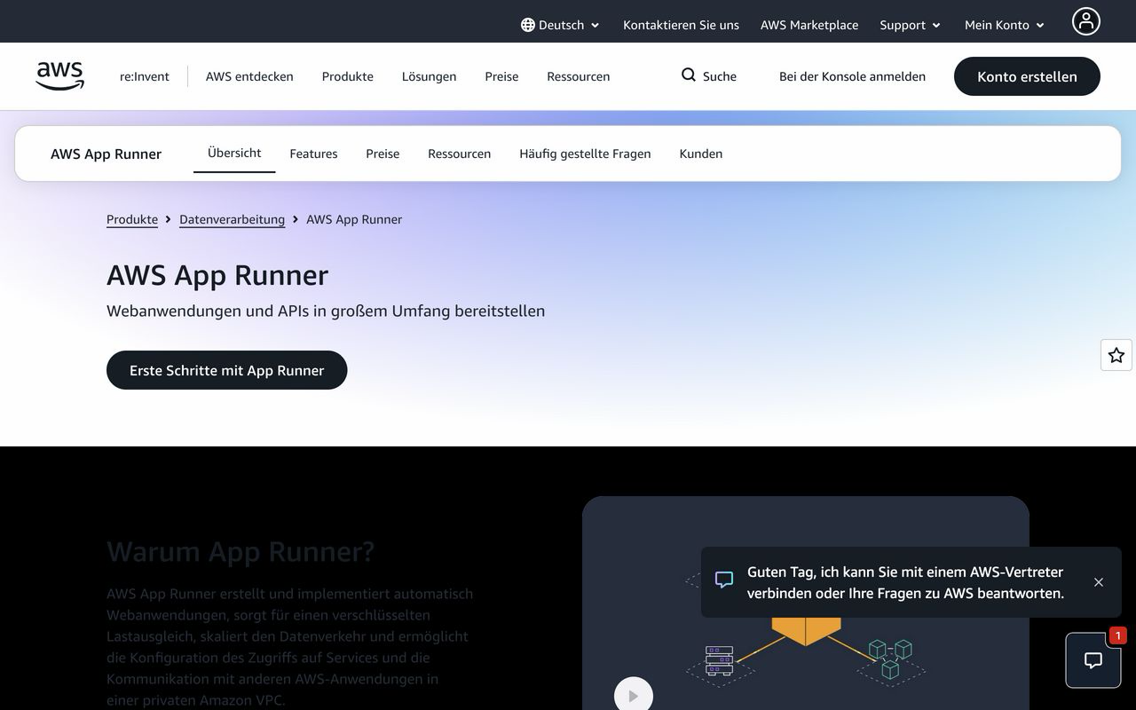Click the chat notification message text
The width and height of the screenshot is (1136, 710).
click(905, 582)
